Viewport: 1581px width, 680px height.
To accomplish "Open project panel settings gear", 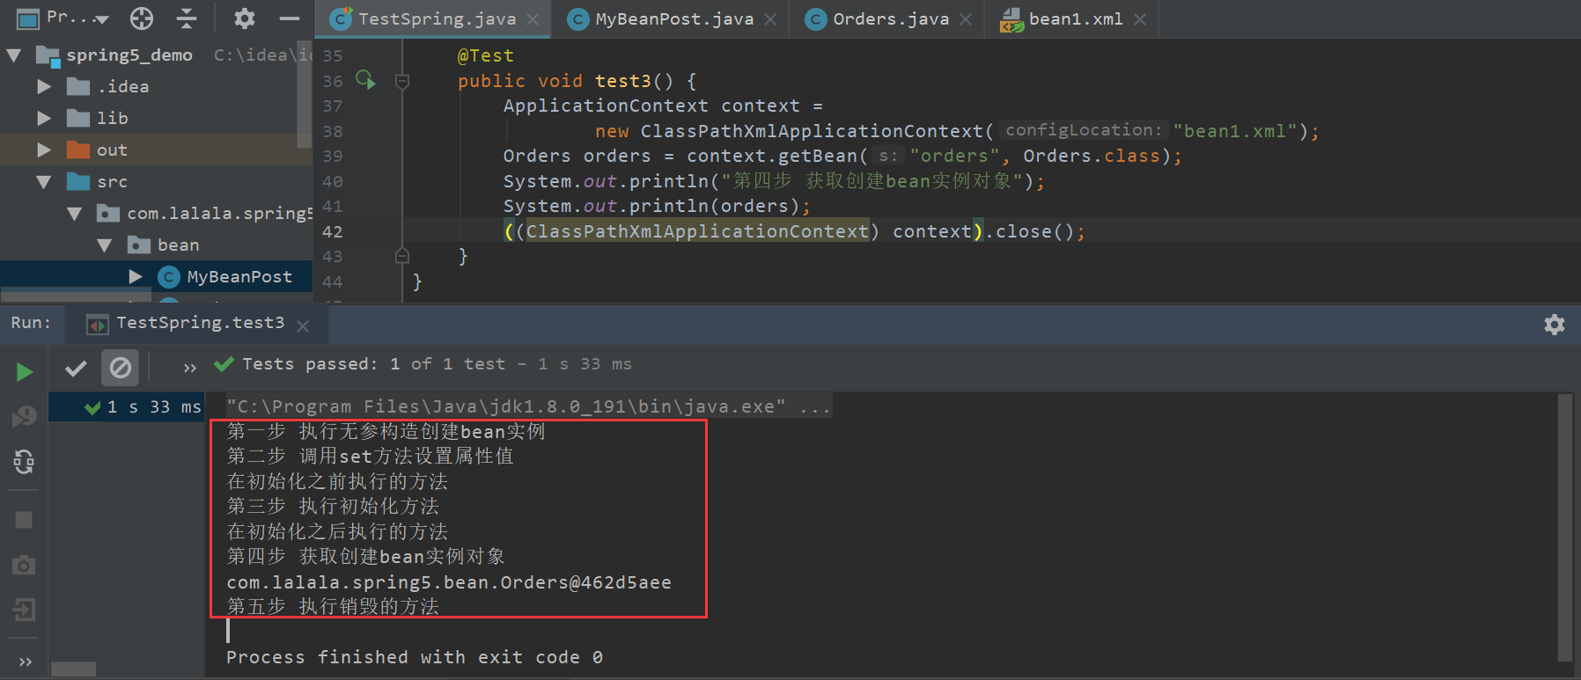I will tap(245, 18).
